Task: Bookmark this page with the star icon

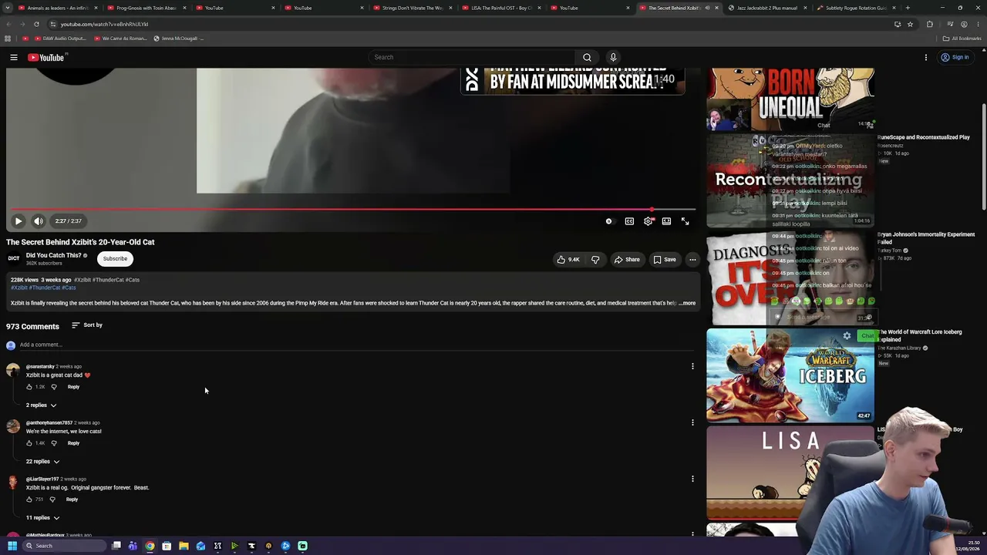Action: (x=910, y=24)
